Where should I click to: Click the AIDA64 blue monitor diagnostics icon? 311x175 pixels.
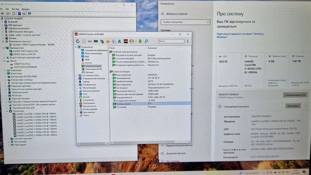pyautogui.click(x=102, y=41)
